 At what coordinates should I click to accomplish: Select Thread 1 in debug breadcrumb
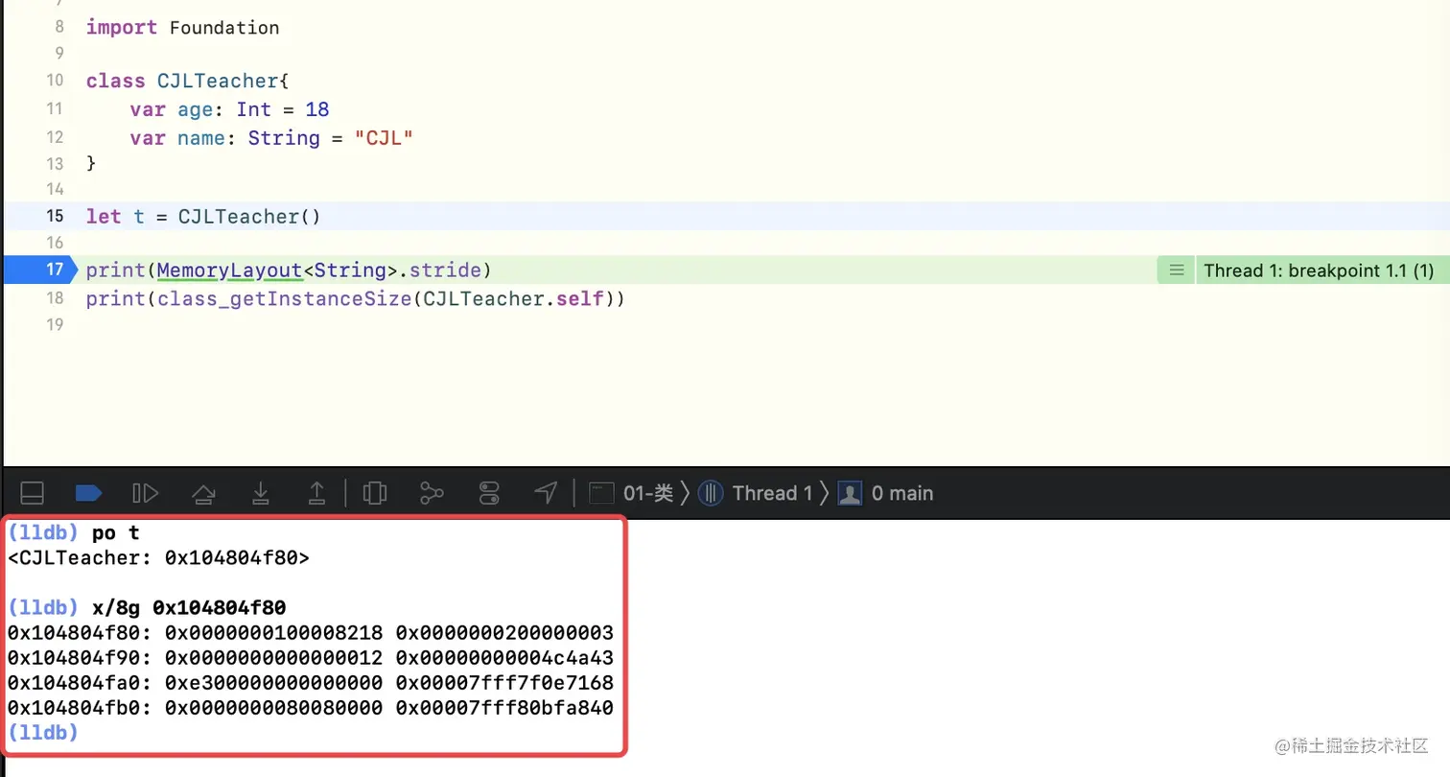coord(756,493)
